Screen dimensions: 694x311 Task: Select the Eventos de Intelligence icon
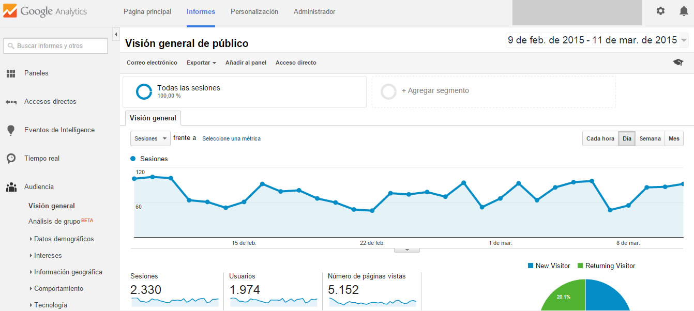tap(10, 130)
